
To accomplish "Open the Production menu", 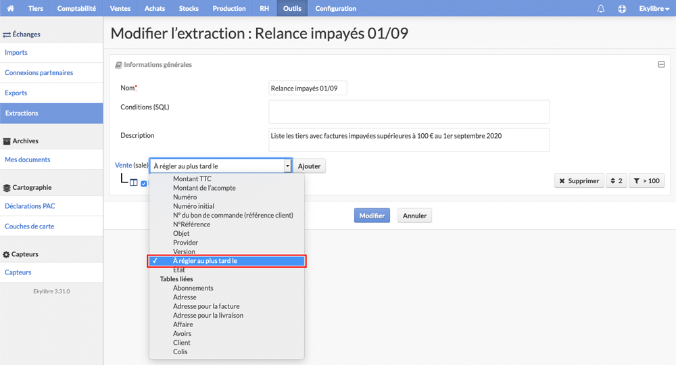I will pyautogui.click(x=229, y=8).
